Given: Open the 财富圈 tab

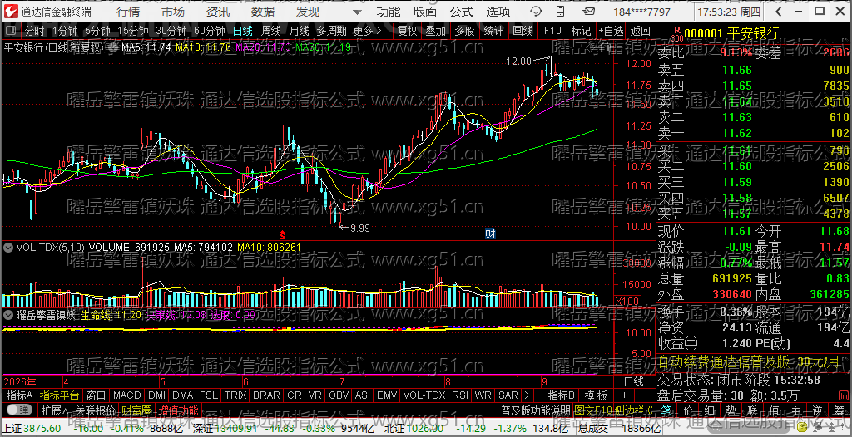Looking at the screenshot, I should click(x=136, y=410).
